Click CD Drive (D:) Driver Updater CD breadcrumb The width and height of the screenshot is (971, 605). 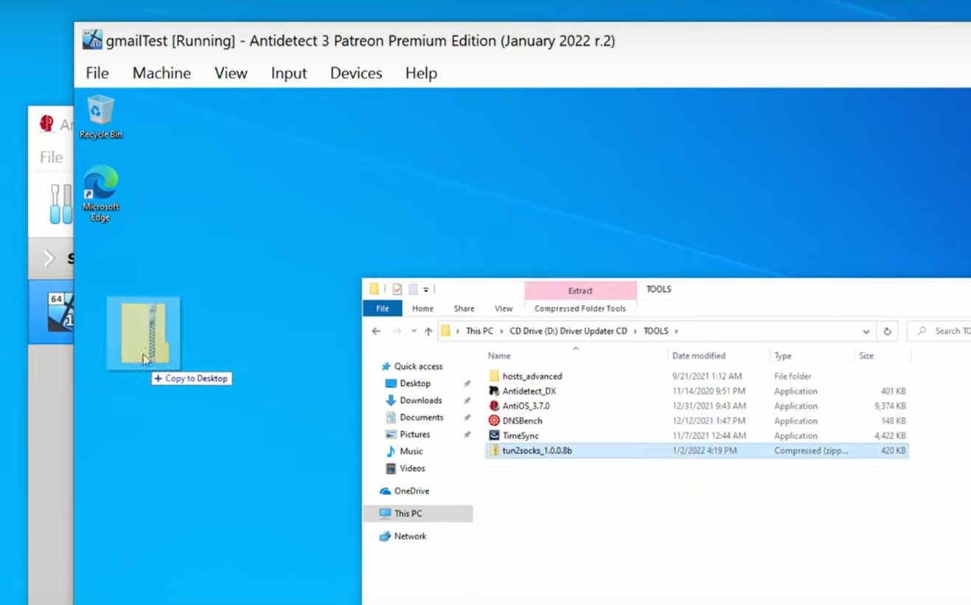(568, 331)
